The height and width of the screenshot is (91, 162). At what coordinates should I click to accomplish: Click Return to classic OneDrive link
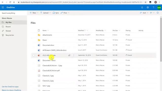pos(11,90)
